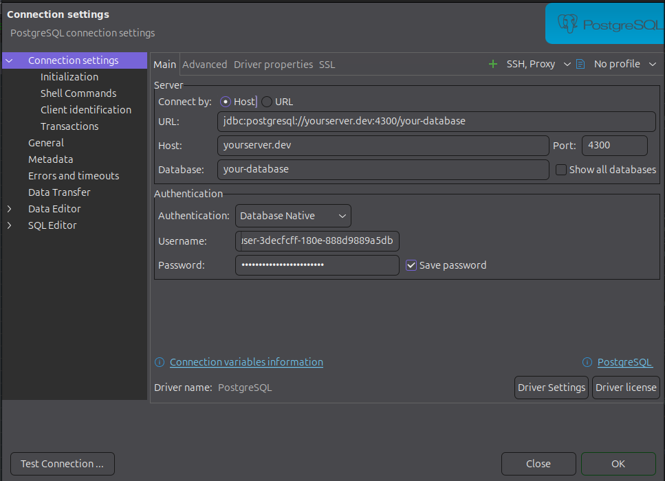Open Connection variables information link
The width and height of the screenshot is (665, 481).
pos(246,362)
